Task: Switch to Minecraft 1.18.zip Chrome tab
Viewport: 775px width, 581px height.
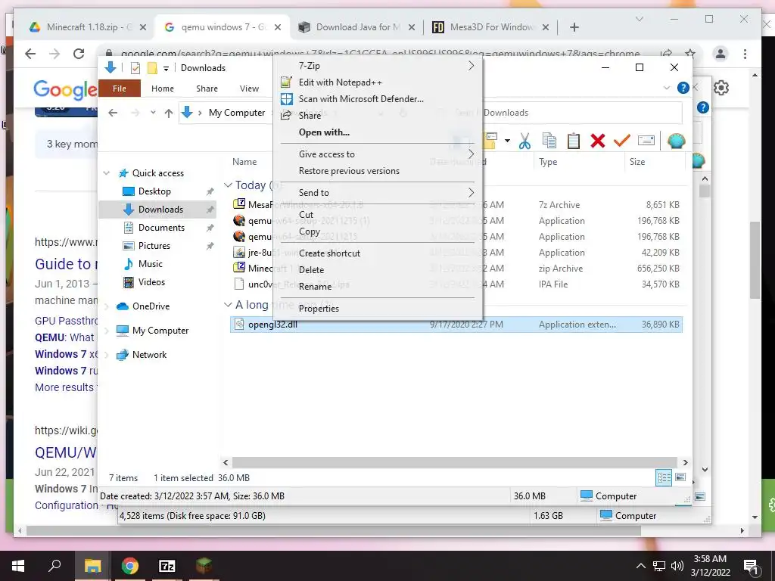Action: [88, 27]
